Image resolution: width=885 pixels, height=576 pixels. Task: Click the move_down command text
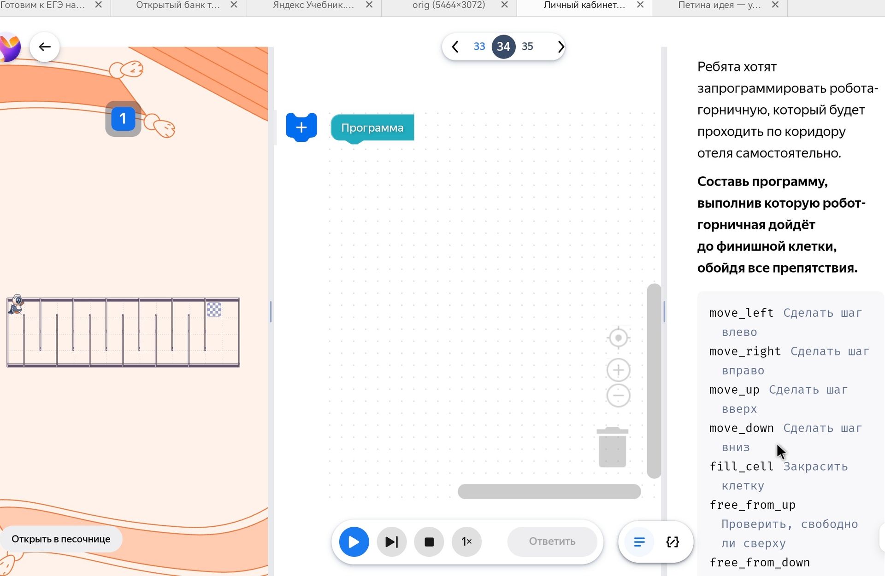click(x=741, y=428)
